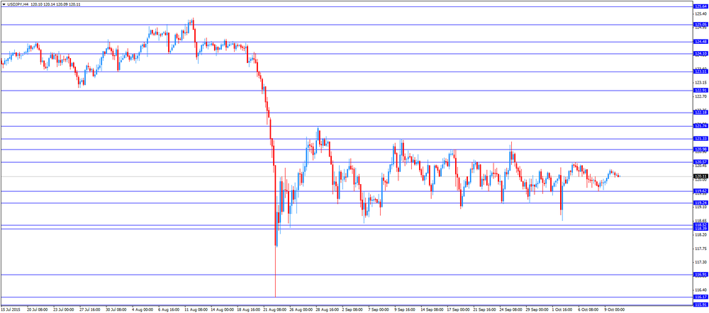709x313 pixels.
Task: Click the 27 Jul 16:00 time label
Action: click(x=89, y=310)
